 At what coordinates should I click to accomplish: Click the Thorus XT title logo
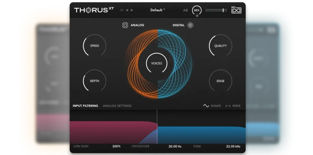pyautogui.click(x=94, y=10)
